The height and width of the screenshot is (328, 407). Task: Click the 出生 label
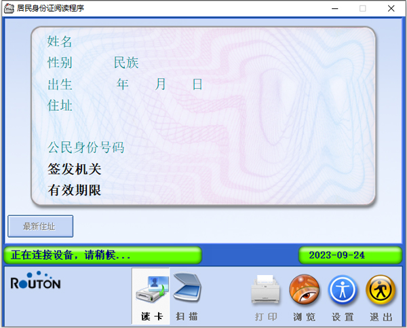click(x=60, y=84)
